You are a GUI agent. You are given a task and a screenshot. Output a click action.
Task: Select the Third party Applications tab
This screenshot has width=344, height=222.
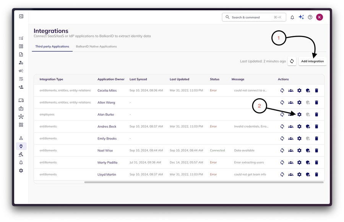click(52, 47)
